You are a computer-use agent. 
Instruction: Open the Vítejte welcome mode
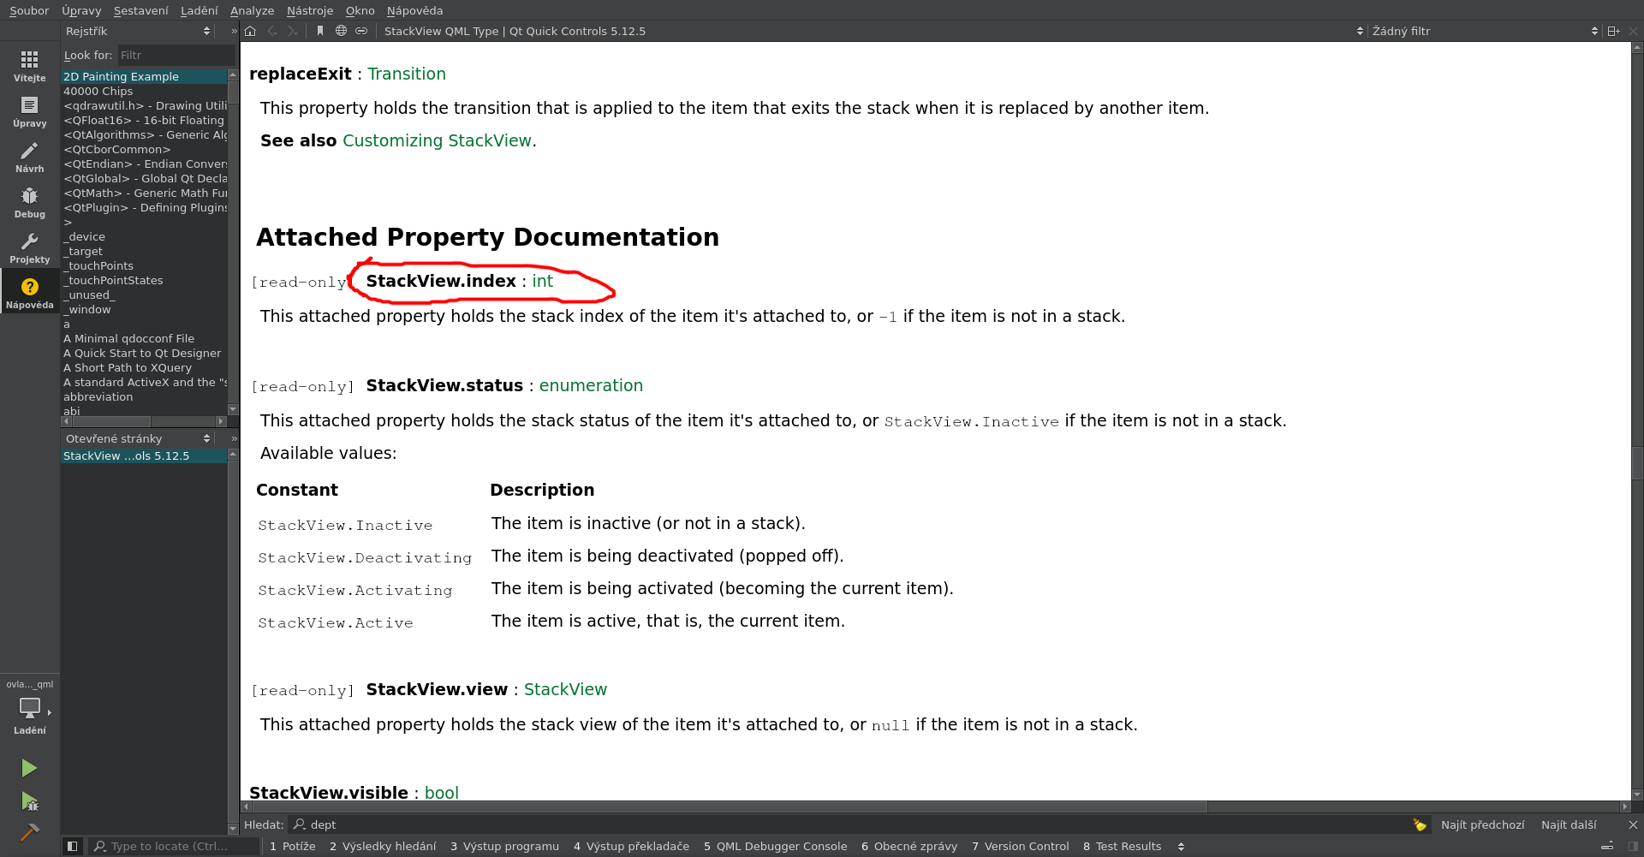[x=29, y=66]
